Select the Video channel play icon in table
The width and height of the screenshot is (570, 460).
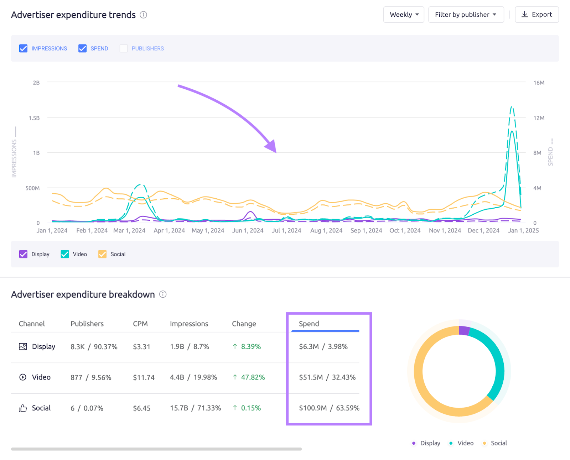click(x=22, y=377)
